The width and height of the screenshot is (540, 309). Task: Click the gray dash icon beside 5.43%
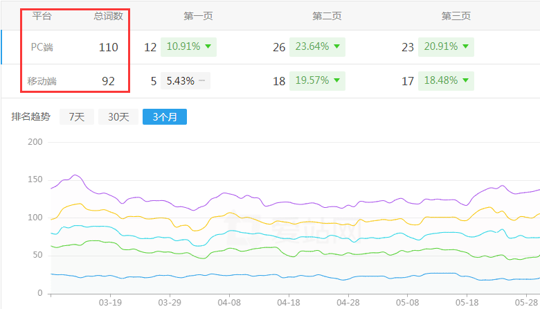(x=201, y=81)
